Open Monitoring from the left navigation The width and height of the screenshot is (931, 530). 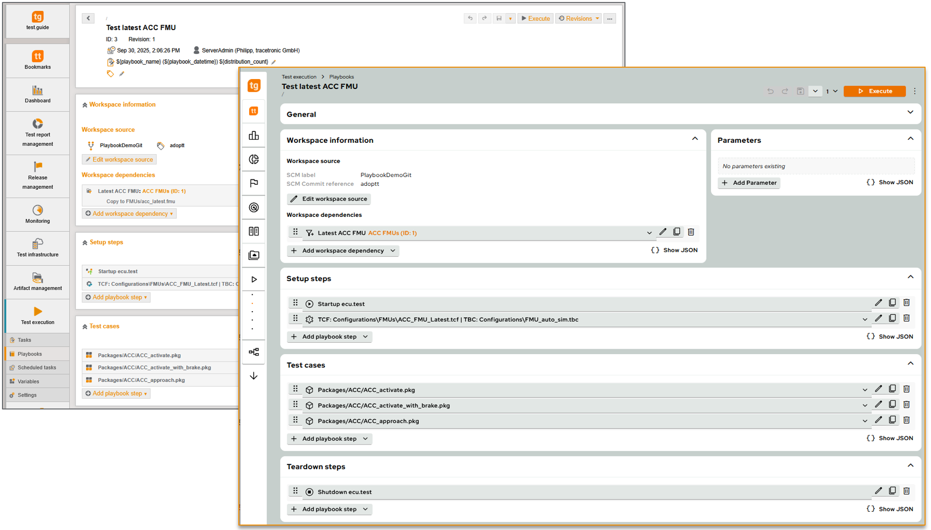click(37, 214)
